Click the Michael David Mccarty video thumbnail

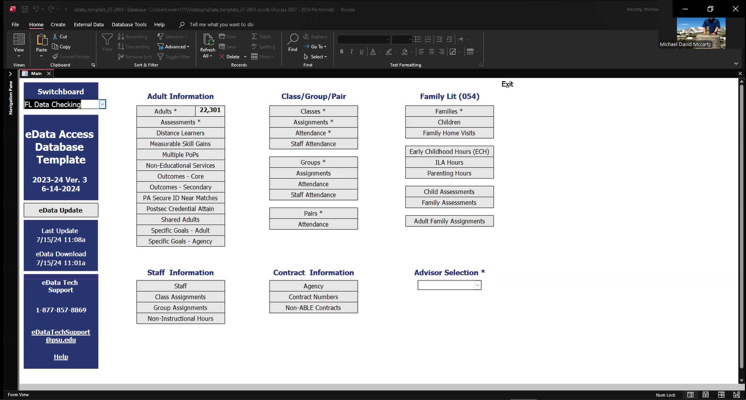[x=701, y=33]
